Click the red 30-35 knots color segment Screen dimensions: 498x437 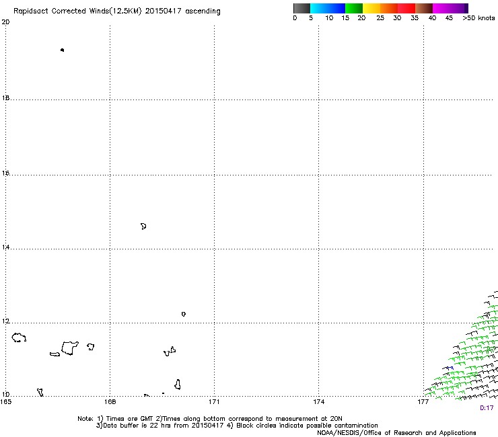pos(406,8)
